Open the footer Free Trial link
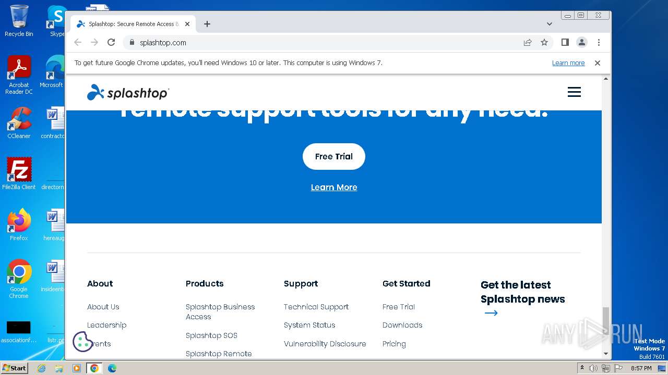 click(x=399, y=307)
